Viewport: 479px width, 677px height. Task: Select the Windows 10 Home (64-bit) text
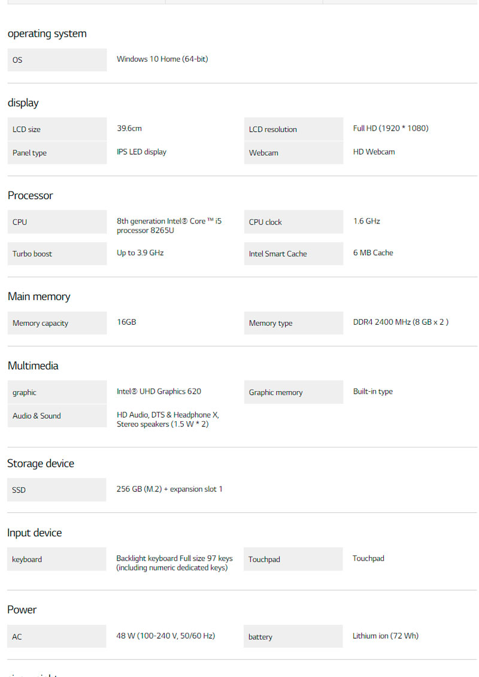(162, 59)
